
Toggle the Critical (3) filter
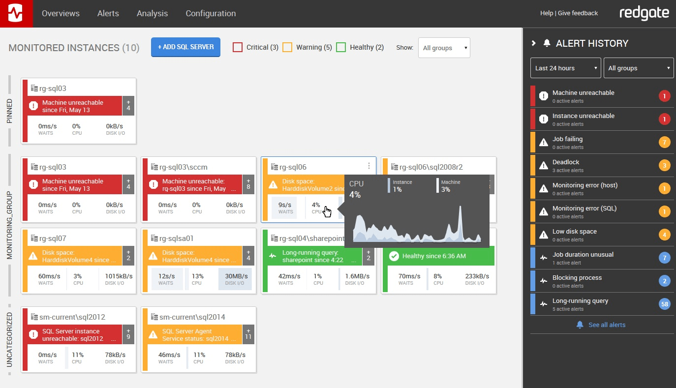click(238, 47)
